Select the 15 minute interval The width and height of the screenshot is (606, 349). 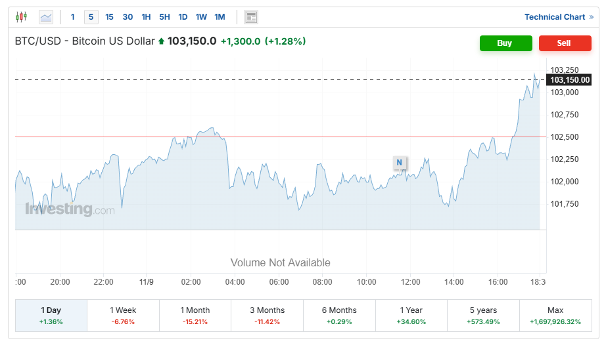[x=109, y=17]
